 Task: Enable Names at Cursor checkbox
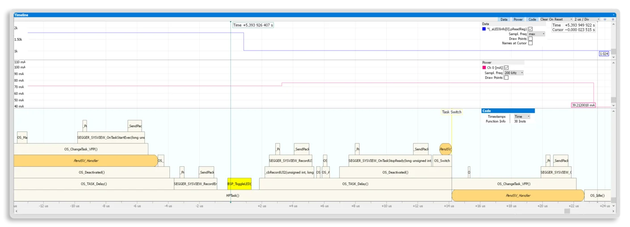tap(530, 43)
